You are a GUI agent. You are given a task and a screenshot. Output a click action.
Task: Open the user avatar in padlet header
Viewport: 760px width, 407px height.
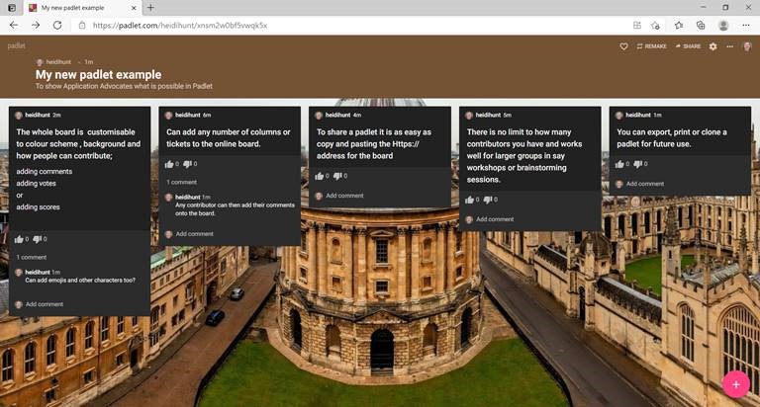coord(748,46)
